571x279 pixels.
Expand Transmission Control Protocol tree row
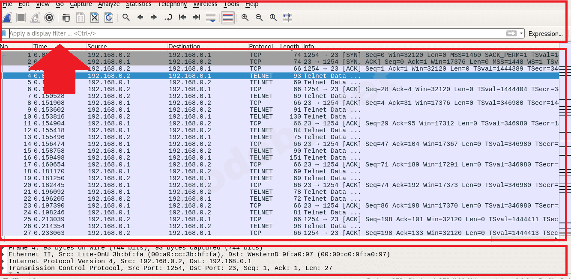click(4, 268)
